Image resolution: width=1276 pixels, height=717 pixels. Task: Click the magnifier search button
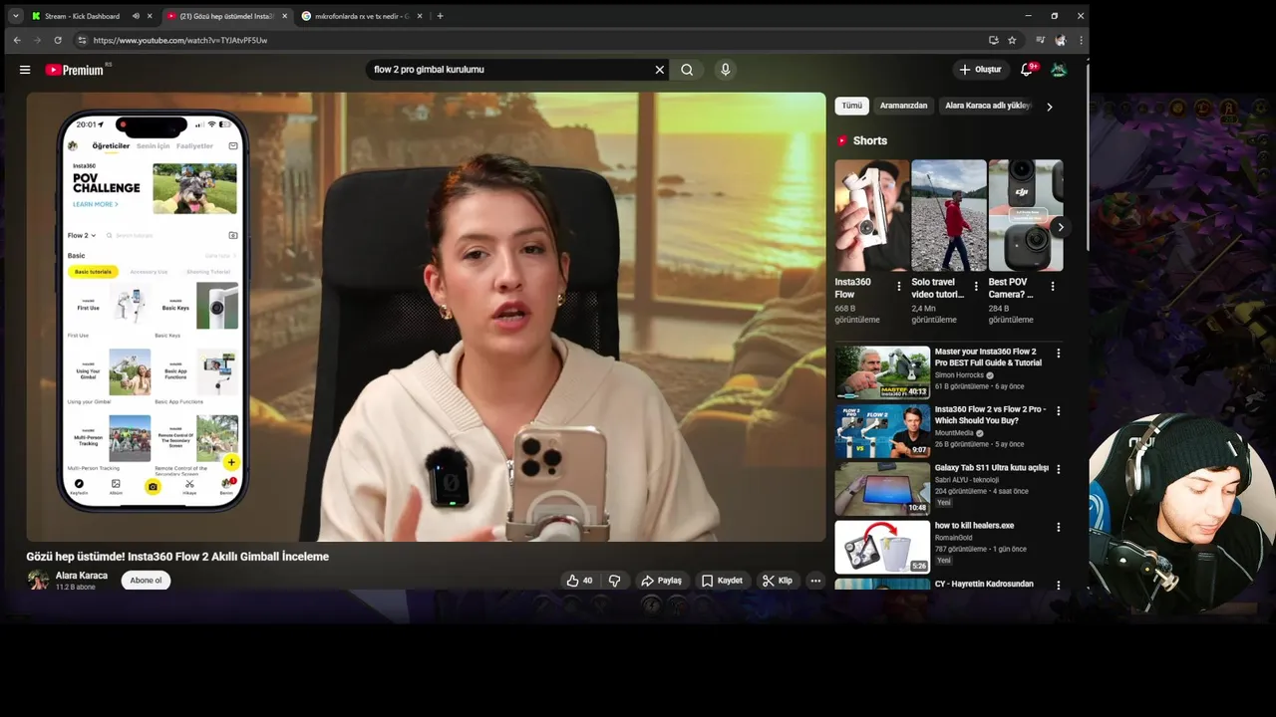click(687, 70)
